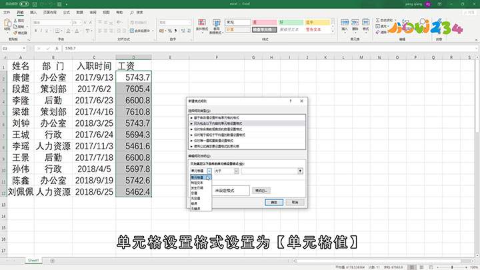Click the rule value input field
This screenshot has height=270, width=480.
[x=269, y=171]
